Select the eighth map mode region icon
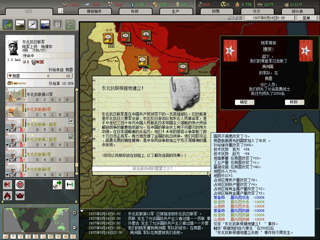 click(58, 237)
